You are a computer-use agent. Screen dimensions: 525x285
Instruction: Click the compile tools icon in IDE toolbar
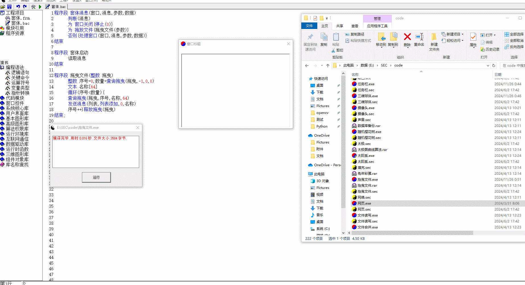(x=33, y=7)
